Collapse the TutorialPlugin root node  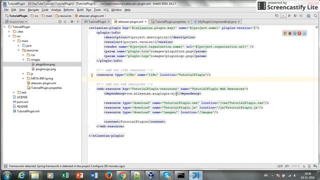pos(4,27)
